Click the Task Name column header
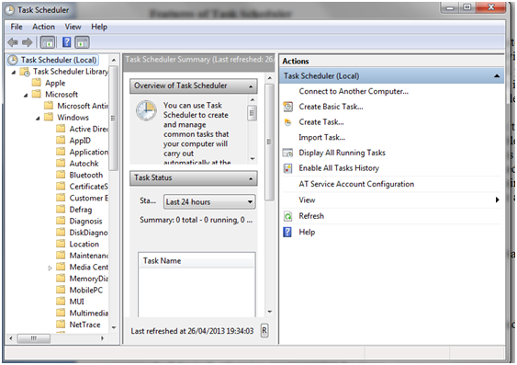This screenshot has height=365, width=517. pyautogui.click(x=197, y=261)
